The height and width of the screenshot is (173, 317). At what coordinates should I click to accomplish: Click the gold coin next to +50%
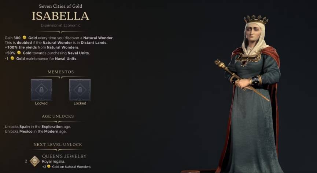(19, 53)
